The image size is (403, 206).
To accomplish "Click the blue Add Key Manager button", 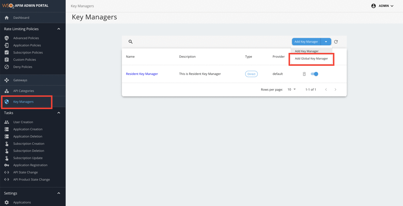I will [x=306, y=42].
